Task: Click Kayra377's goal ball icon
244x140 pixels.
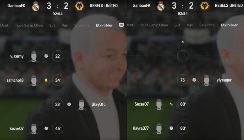Action: 171,128
